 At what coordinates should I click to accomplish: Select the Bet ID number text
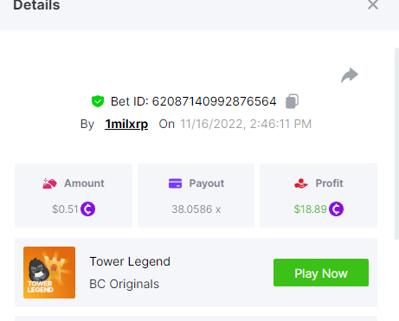click(x=214, y=101)
